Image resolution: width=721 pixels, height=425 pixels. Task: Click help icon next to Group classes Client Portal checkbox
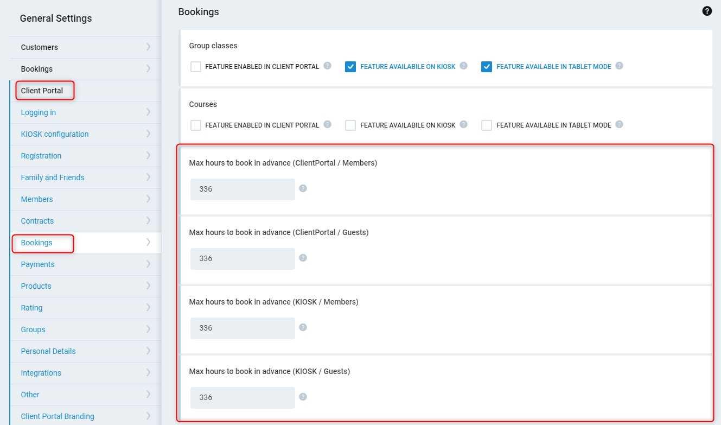pyautogui.click(x=328, y=66)
